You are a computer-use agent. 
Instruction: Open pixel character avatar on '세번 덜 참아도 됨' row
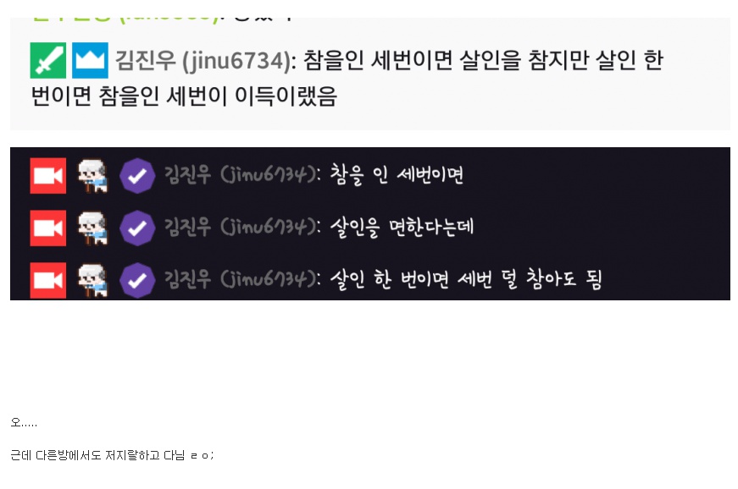(x=92, y=280)
